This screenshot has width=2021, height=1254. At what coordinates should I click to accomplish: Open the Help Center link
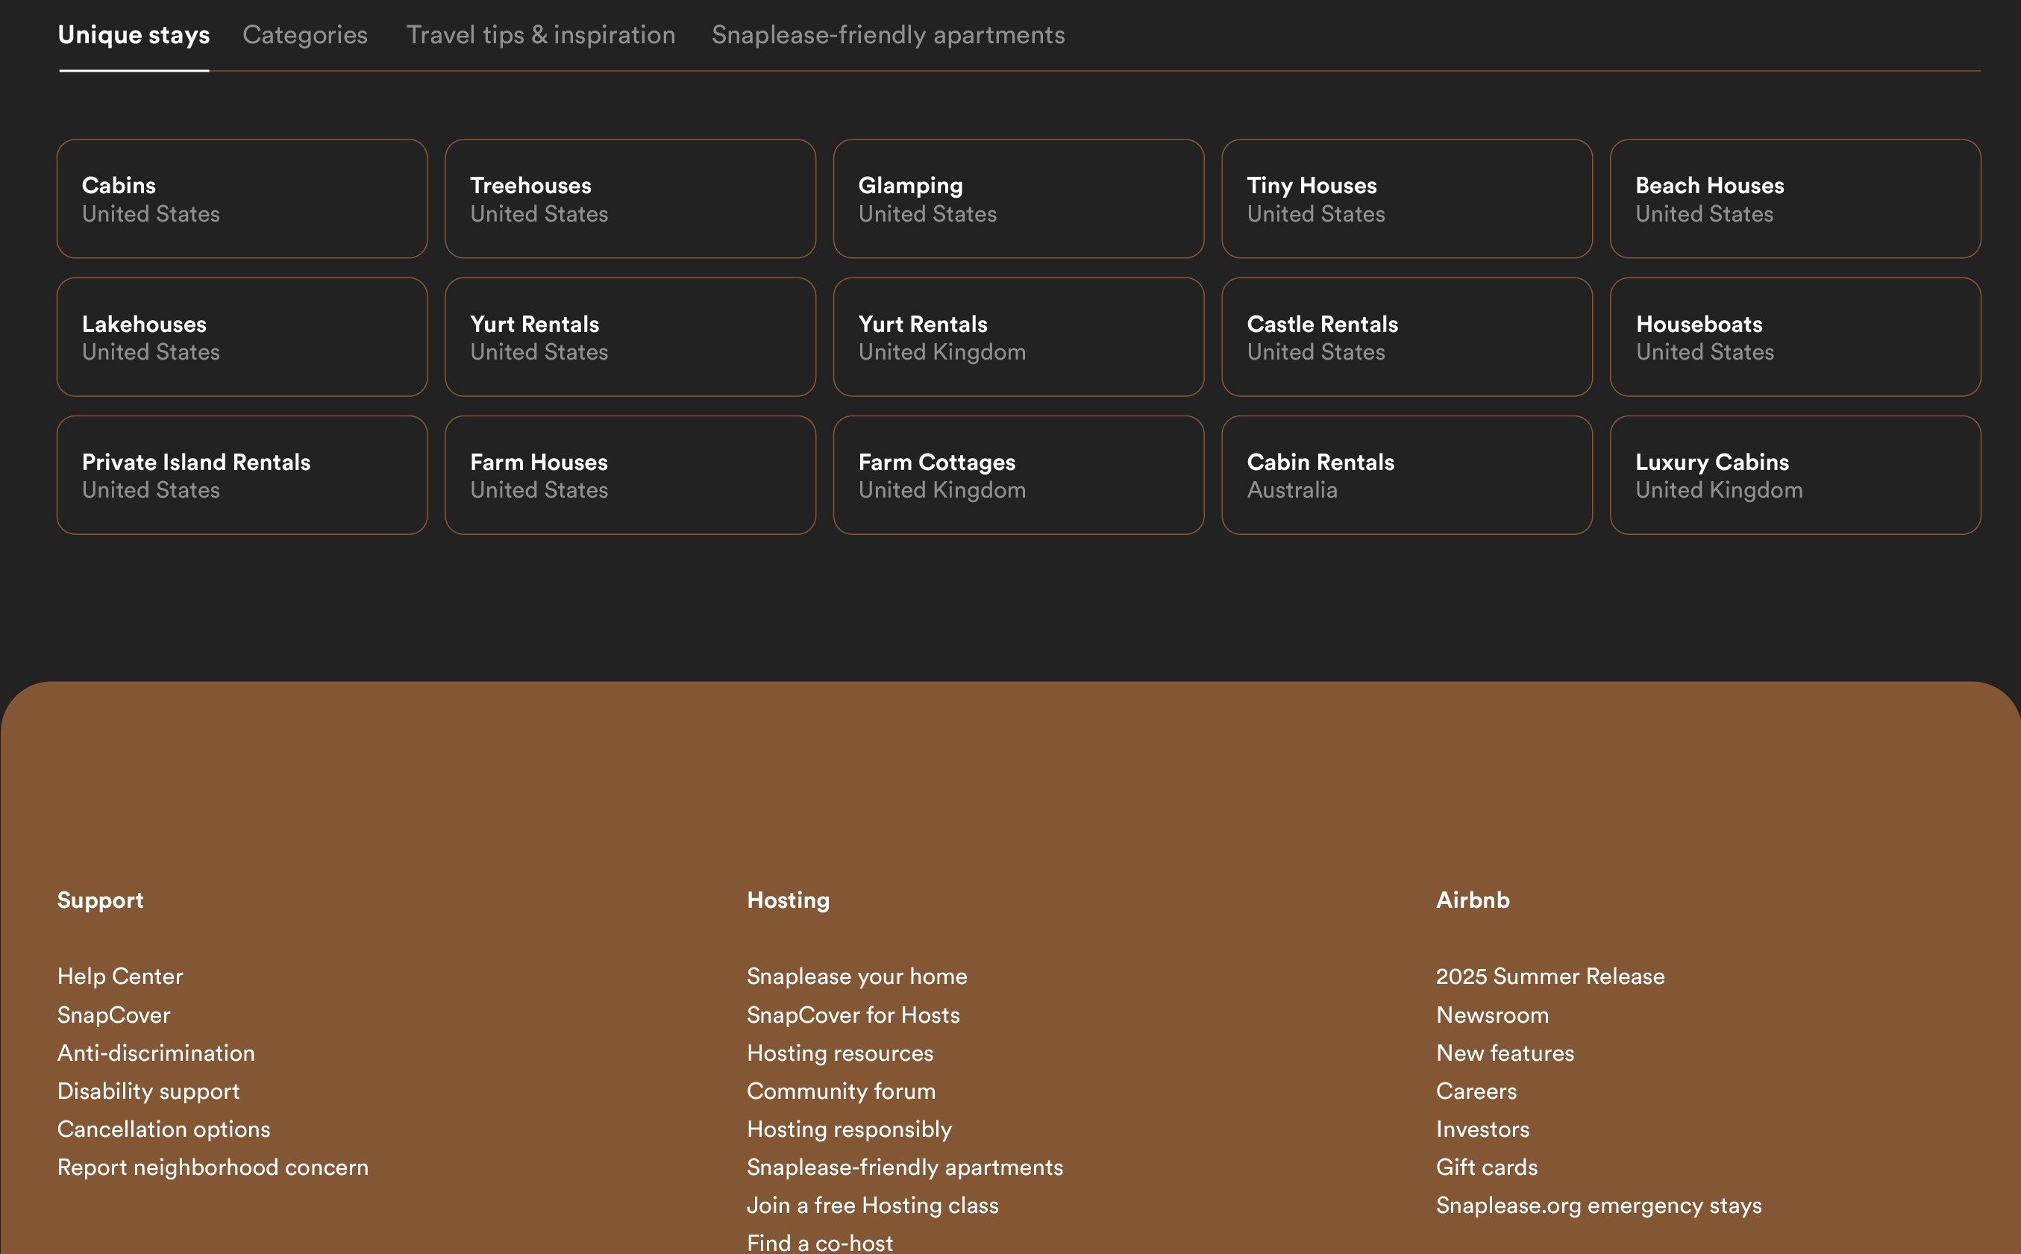point(120,976)
